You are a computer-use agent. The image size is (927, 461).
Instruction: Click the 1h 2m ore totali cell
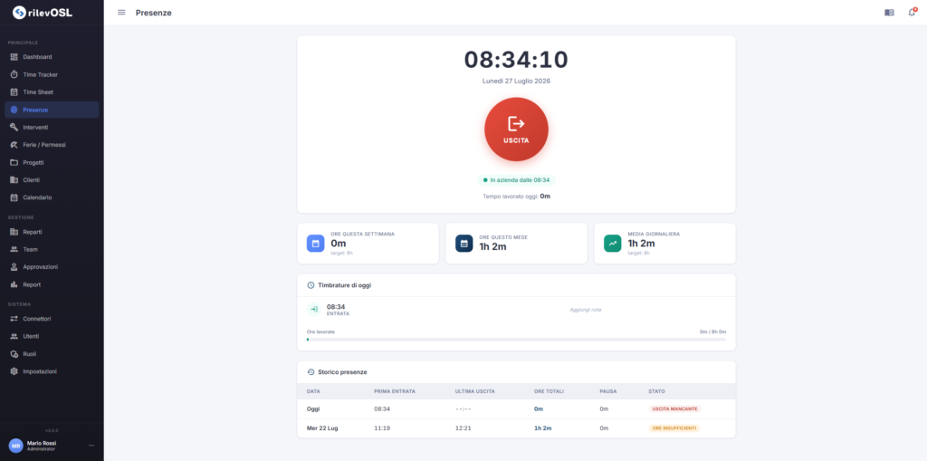[x=543, y=427]
